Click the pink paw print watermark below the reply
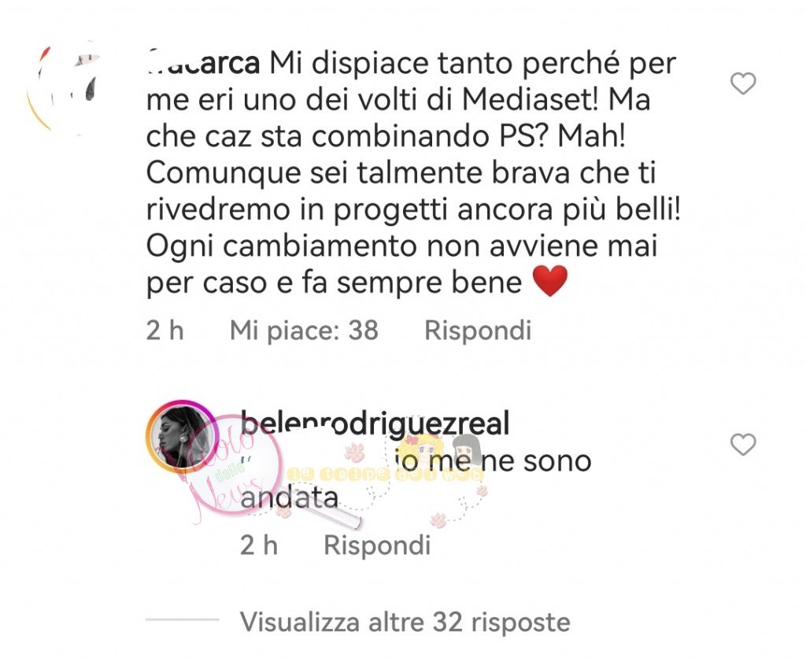This screenshot has height=658, width=806. [x=438, y=520]
